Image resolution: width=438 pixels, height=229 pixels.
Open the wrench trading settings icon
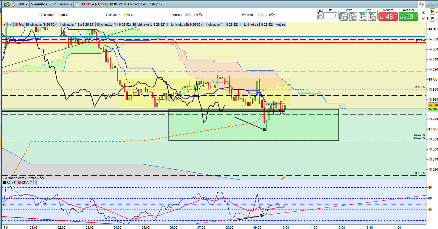click(320, 12)
